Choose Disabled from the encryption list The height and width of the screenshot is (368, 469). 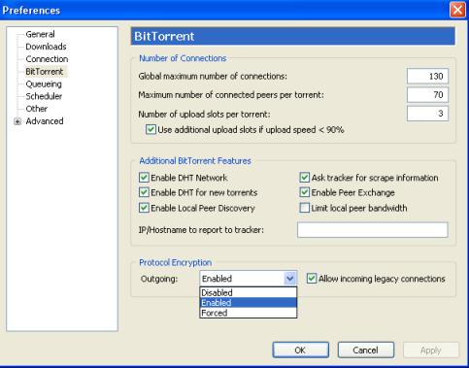(249, 292)
